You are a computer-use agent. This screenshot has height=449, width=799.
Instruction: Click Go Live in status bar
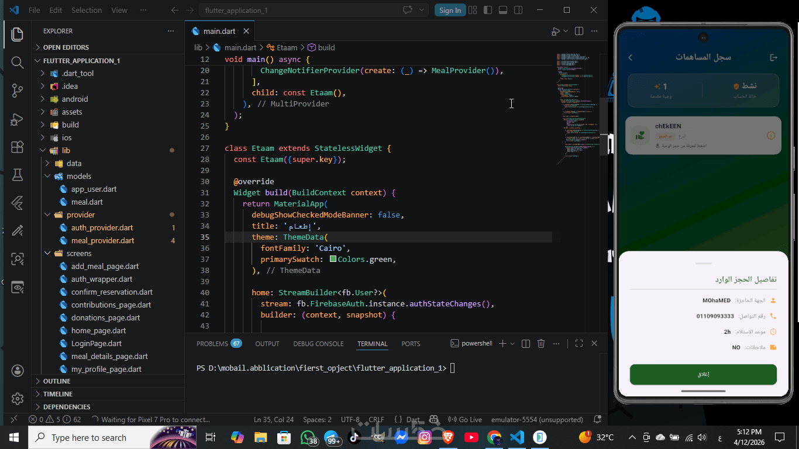coord(465,420)
